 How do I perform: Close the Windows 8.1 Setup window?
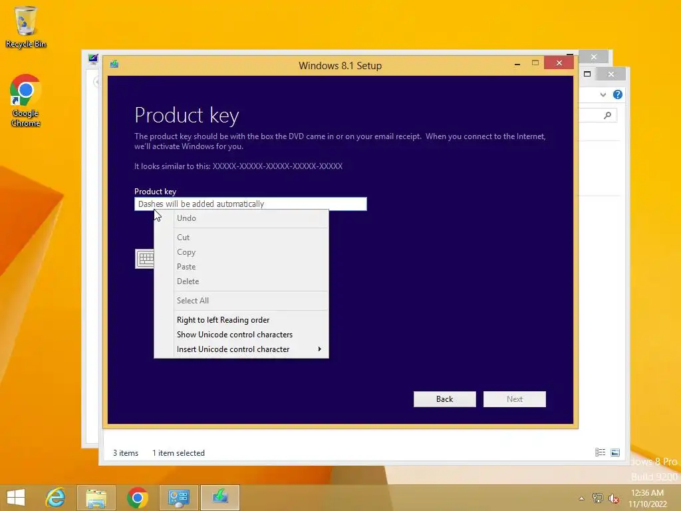[559, 63]
